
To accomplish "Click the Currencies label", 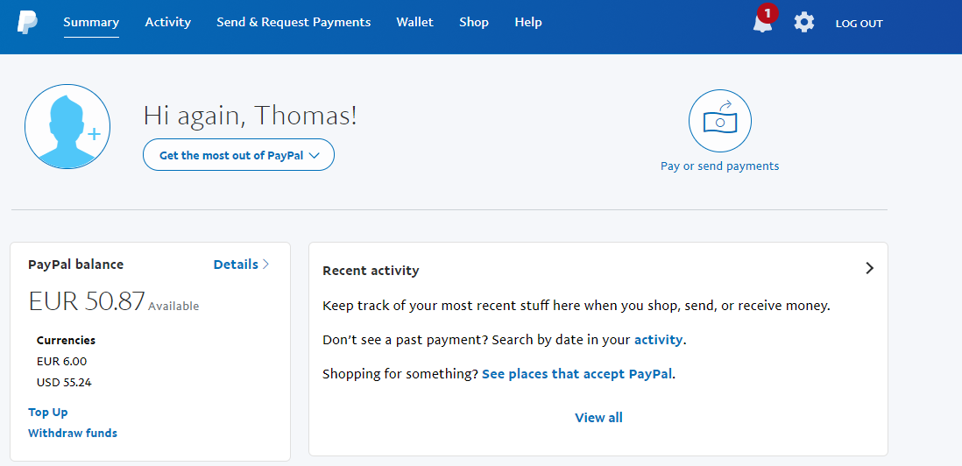I will pyautogui.click(x=67, y=340).
